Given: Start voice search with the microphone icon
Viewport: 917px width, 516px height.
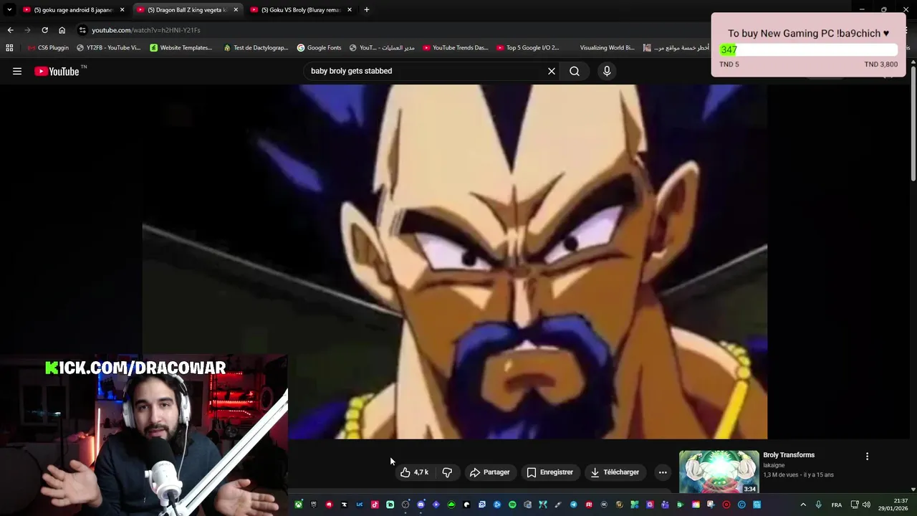Looking at the screenshot, I should pyautogui.click(x=607, y=71).
